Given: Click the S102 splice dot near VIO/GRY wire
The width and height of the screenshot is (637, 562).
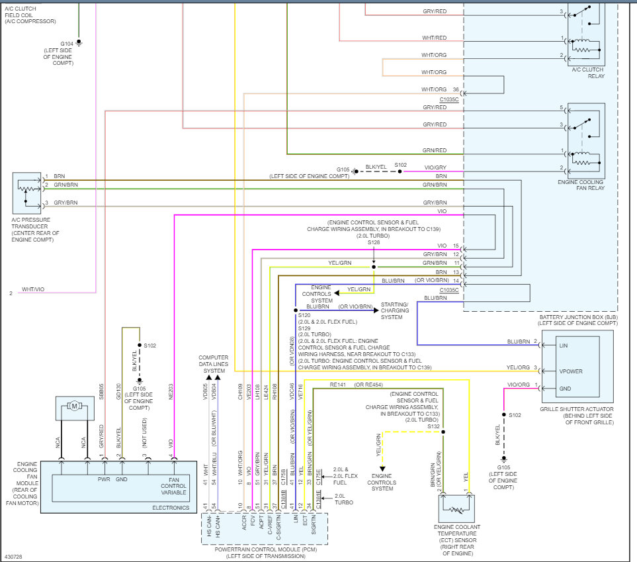Looking at the screenshot, I should (400, 171).
